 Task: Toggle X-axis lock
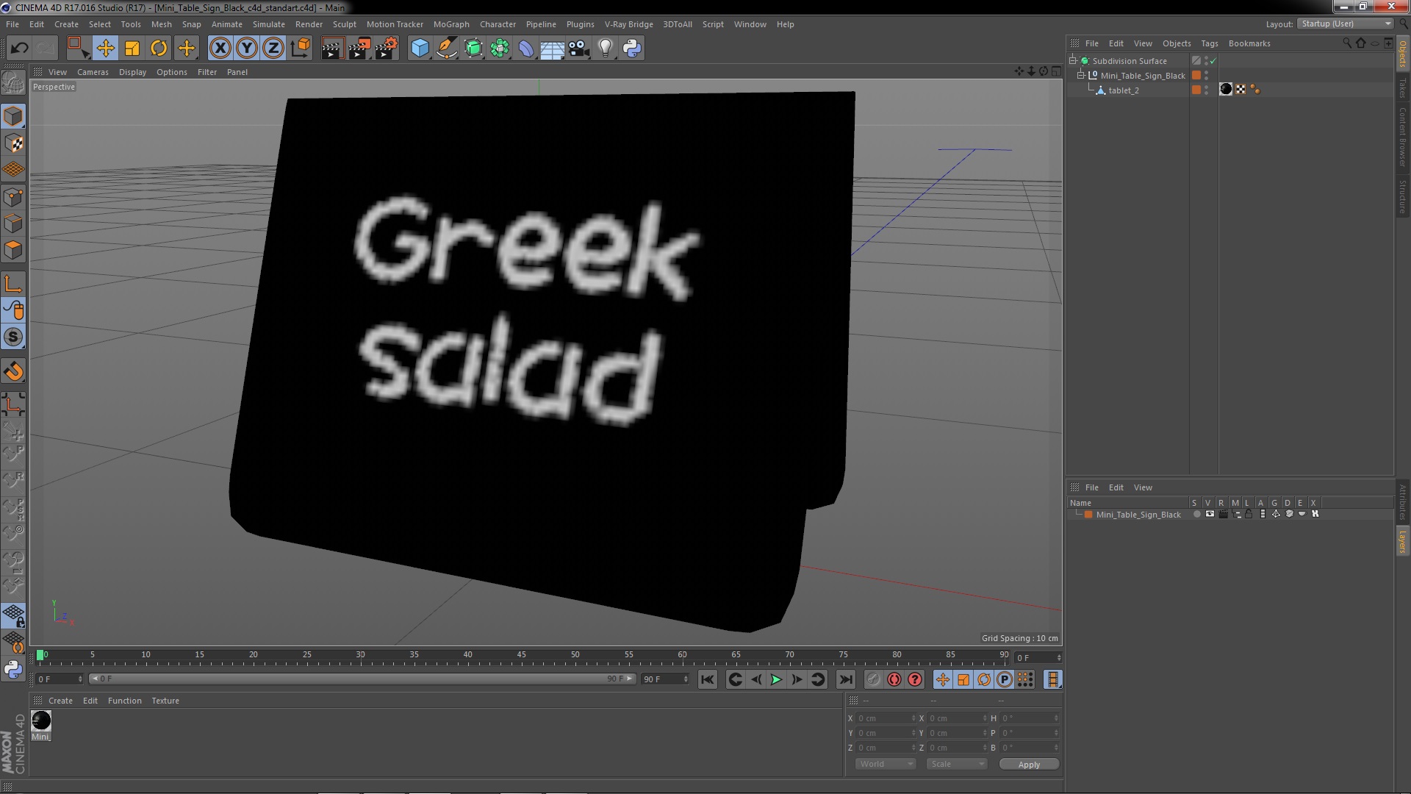point(220,49)
